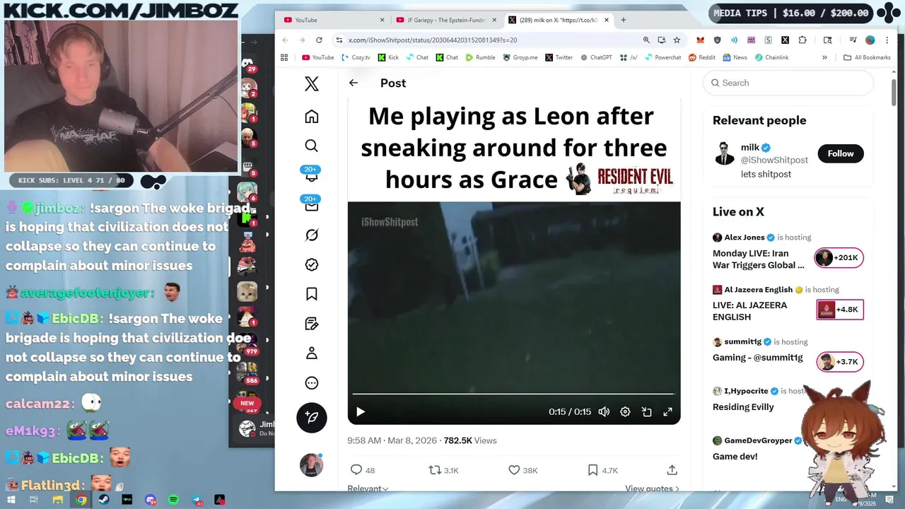The height and width of the screenshot is (509, 905).
Task: Open X Explore search icon in sidebar
Action: pyautogui.click(x=311, y=146)
